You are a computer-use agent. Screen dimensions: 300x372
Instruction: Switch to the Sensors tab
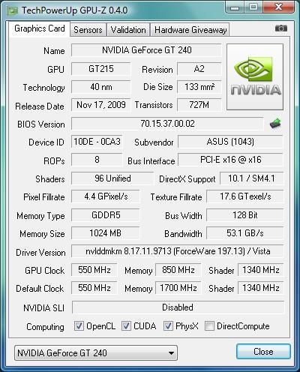tap(88, 30)
